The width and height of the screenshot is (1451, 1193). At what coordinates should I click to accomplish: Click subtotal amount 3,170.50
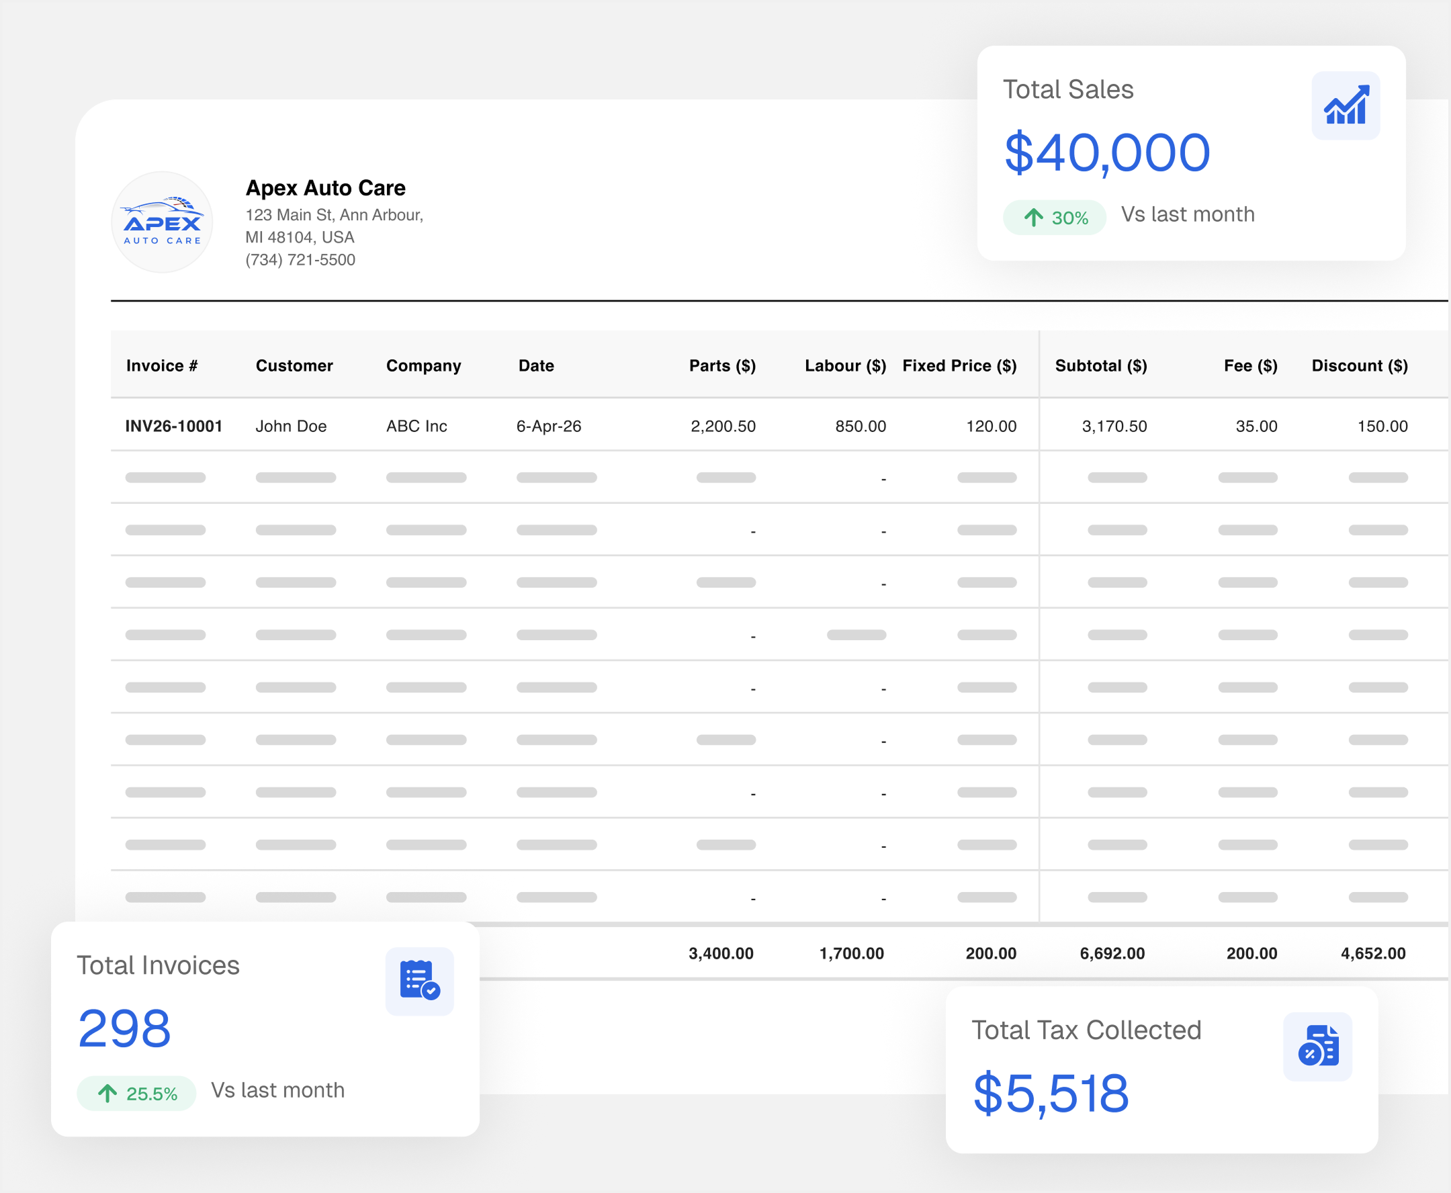pyautogui.click(x=1114, y=426)
